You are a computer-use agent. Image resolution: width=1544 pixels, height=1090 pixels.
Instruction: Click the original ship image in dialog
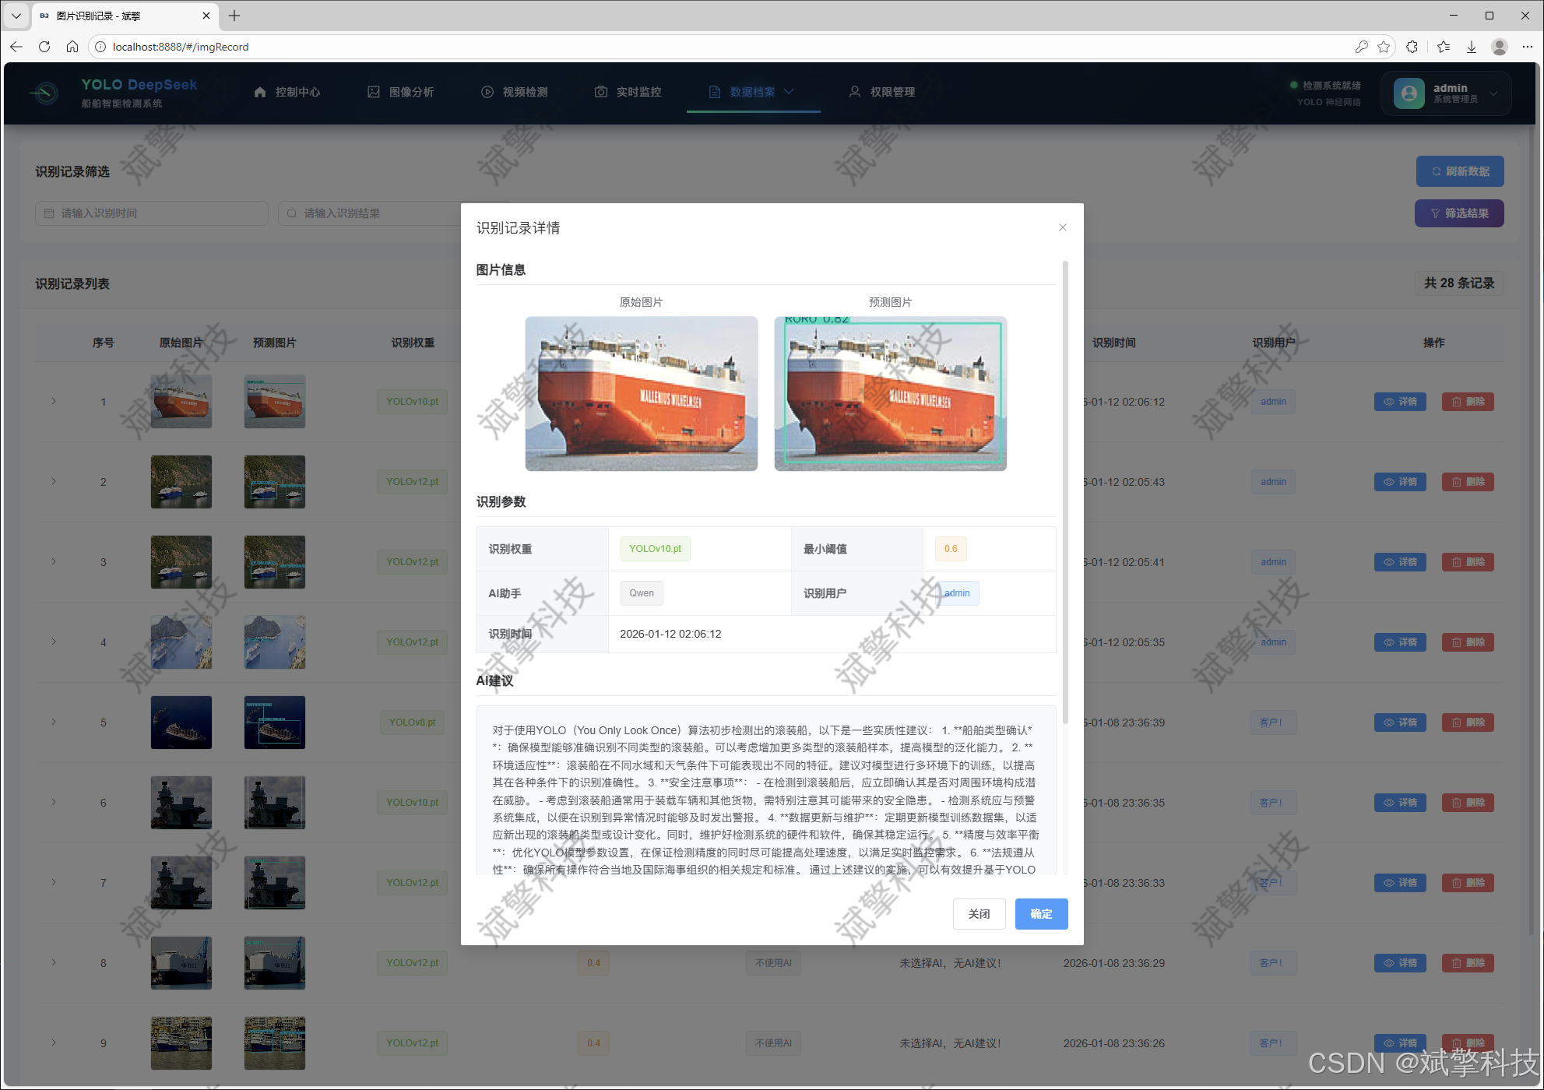pos(641,394)
